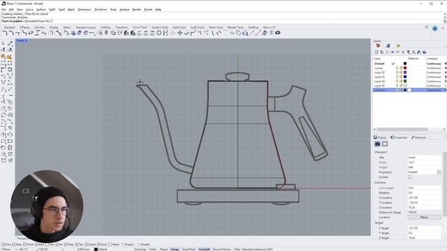Toggle Ortho in the status bar
447x251 pixels.
[153, 250]
